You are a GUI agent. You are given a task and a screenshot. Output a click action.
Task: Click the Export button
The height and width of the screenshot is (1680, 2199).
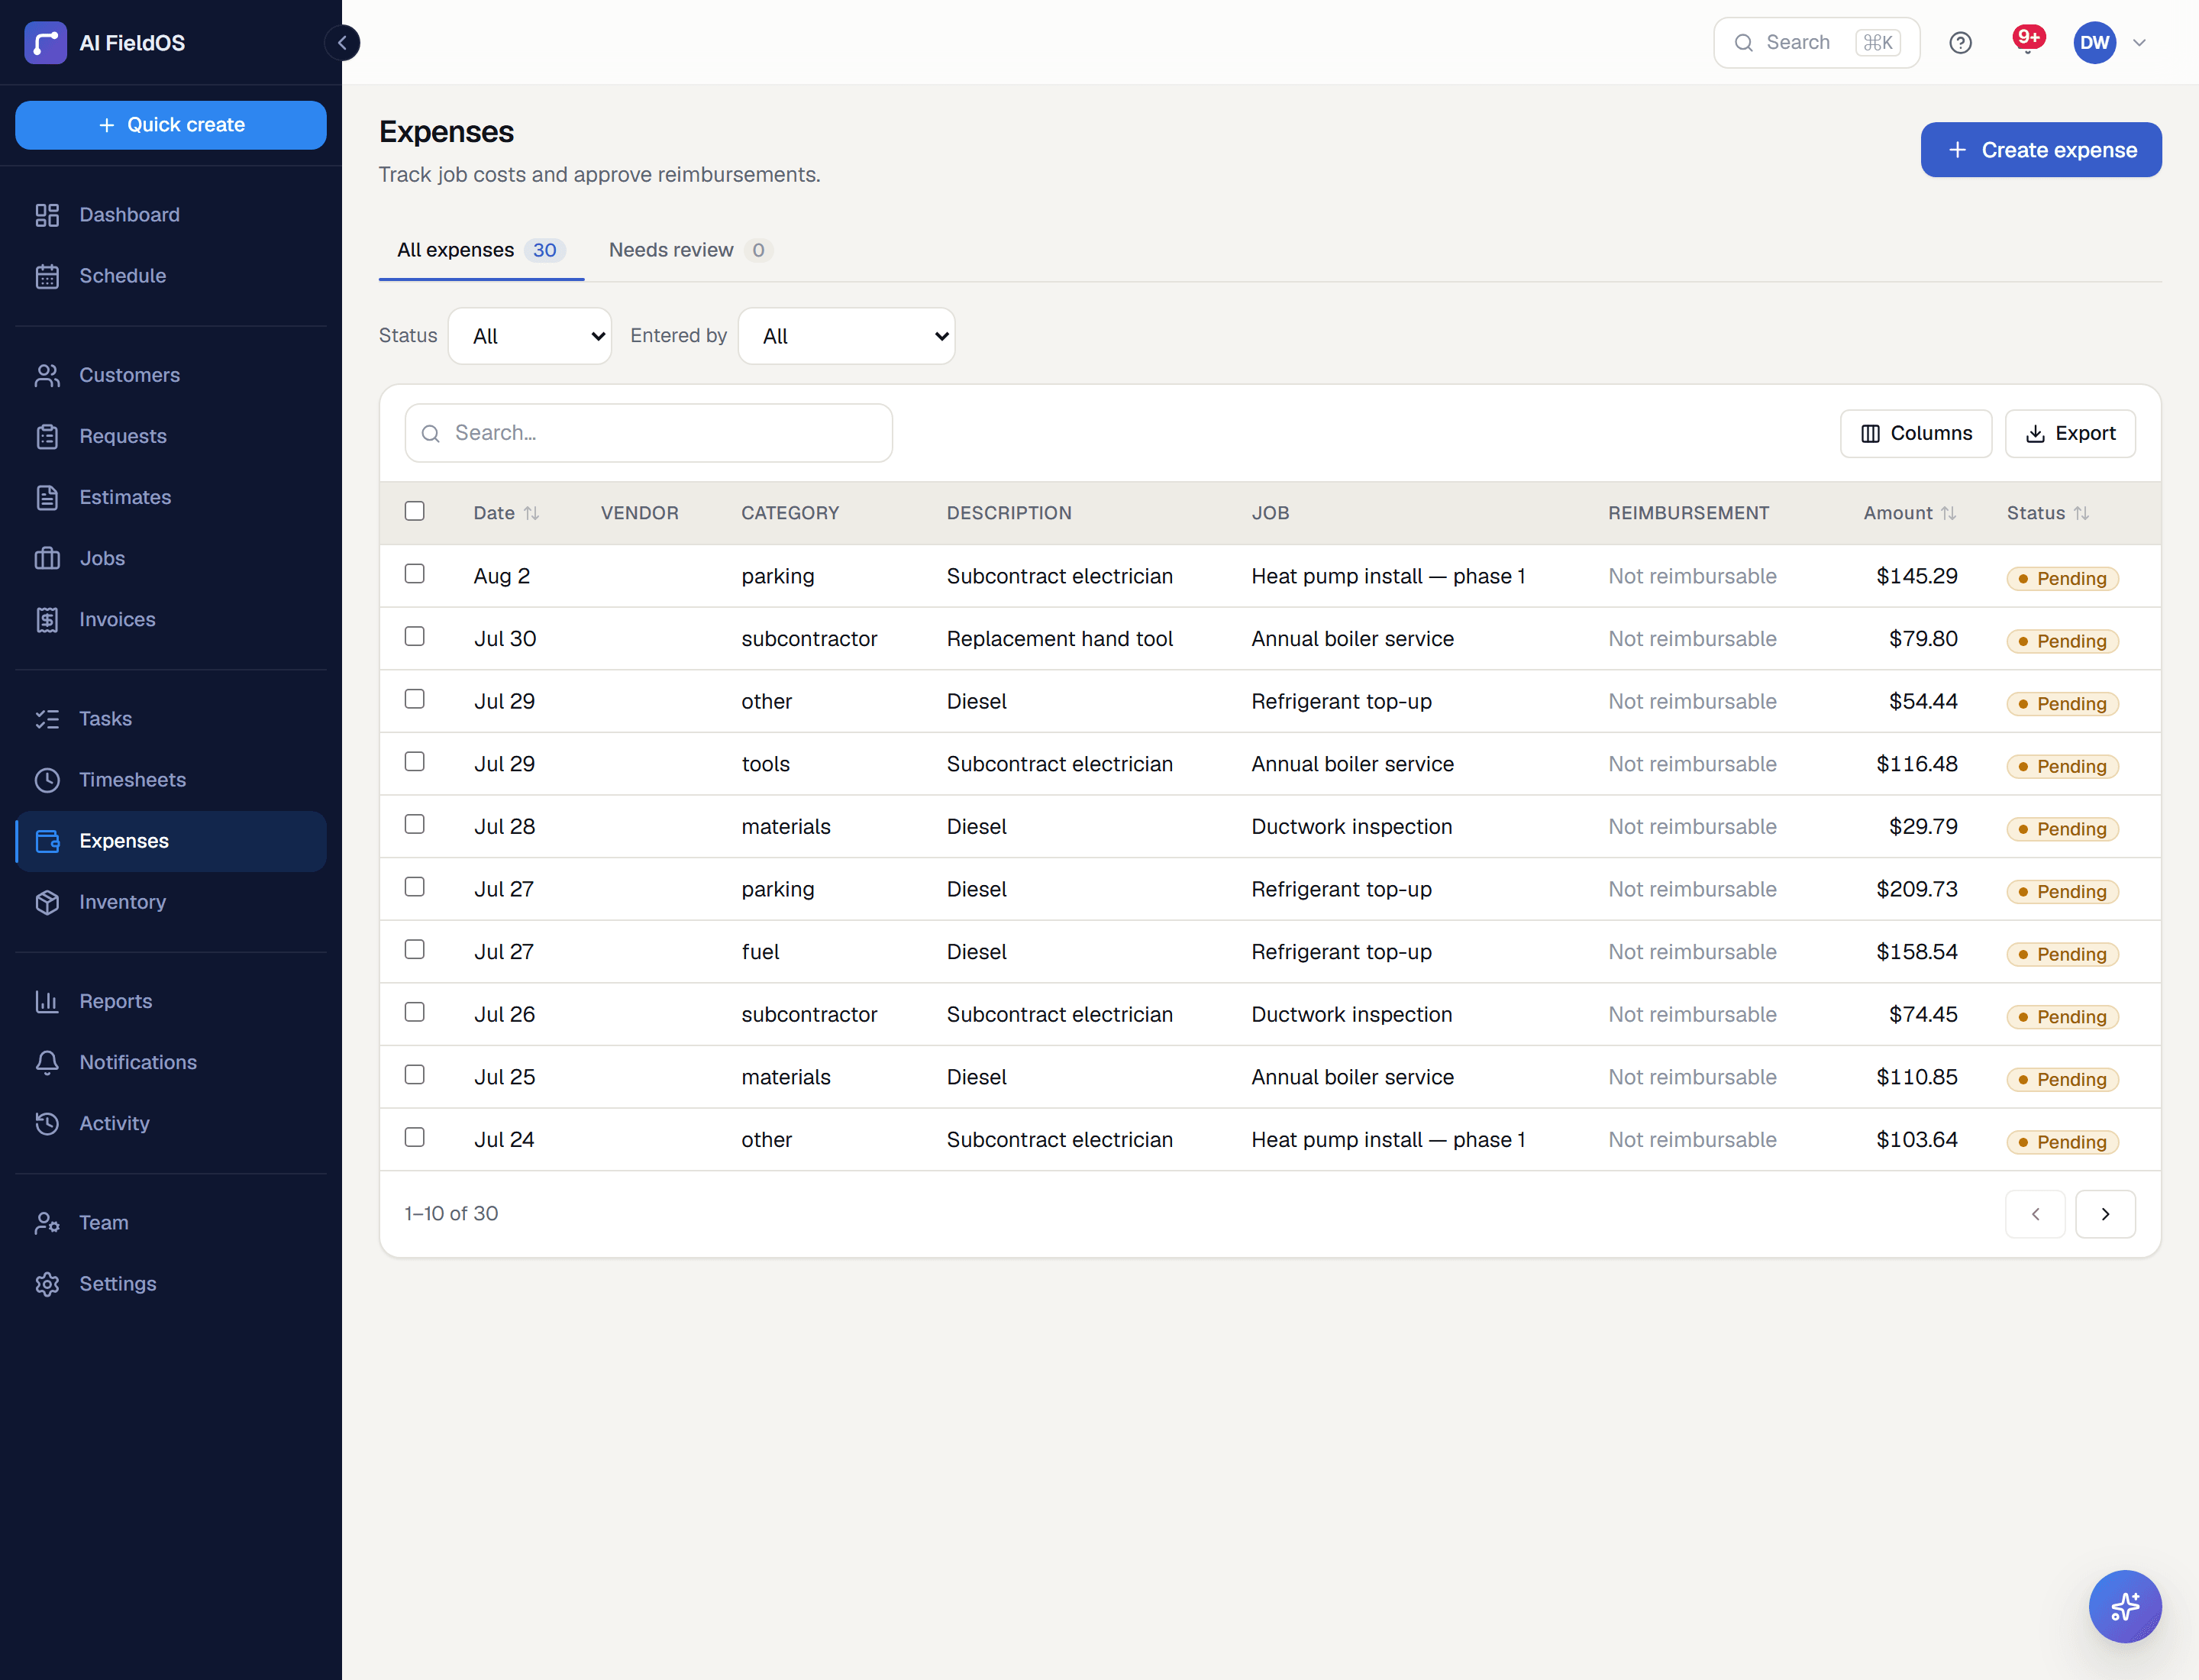(2070, 433)
